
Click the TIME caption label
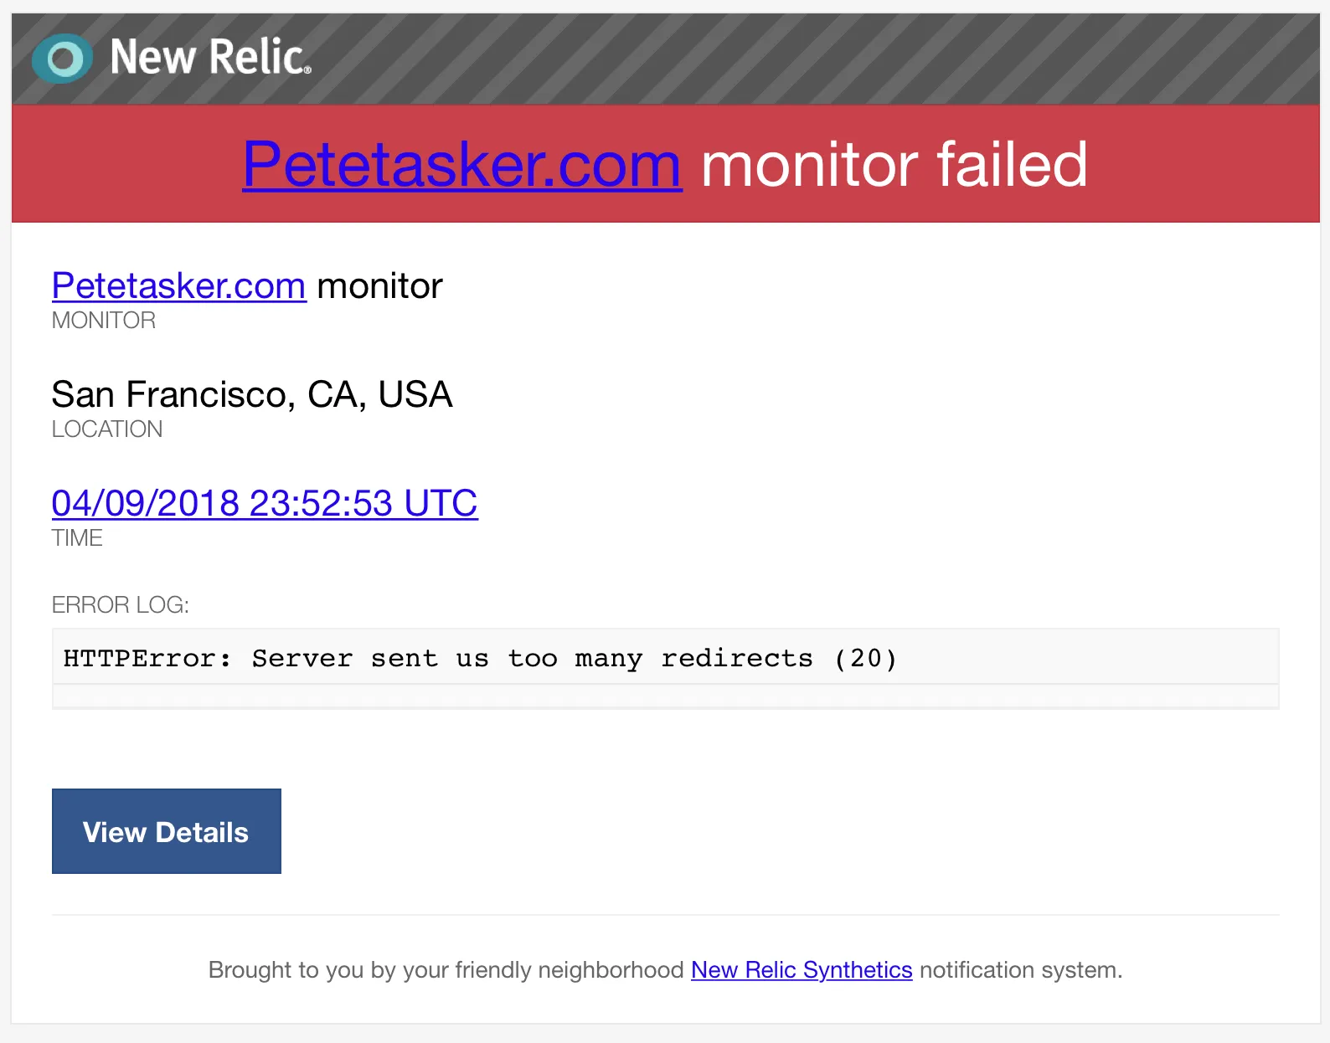[77, 538]
